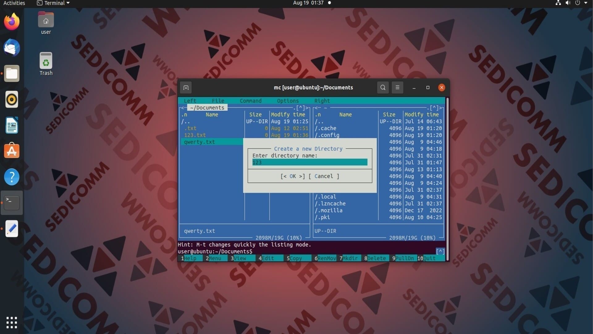Viewport: 593px width, 334px height.
Task: Open the terminal hamburger menu
Action: [x=397, y=88]
